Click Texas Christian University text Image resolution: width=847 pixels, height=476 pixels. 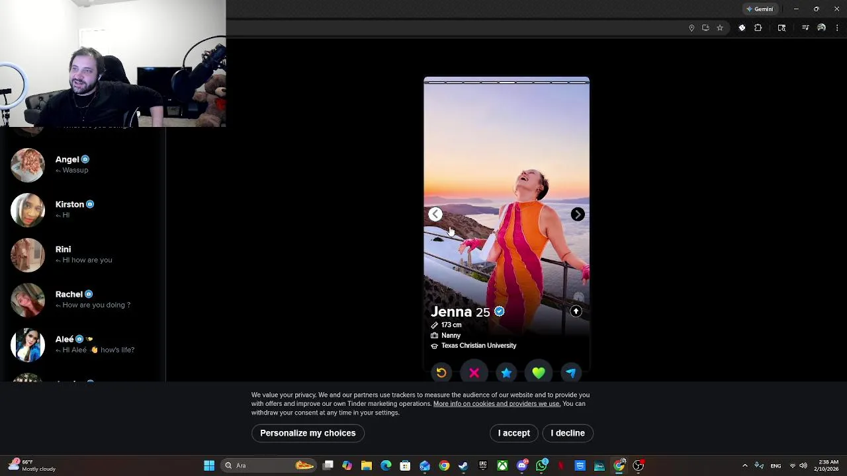pos(478,346)
